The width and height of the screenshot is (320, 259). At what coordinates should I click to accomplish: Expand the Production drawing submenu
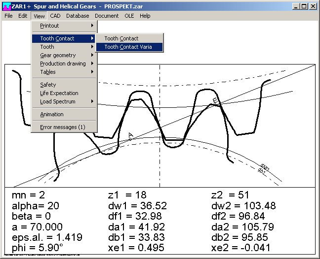coord(63,64)
